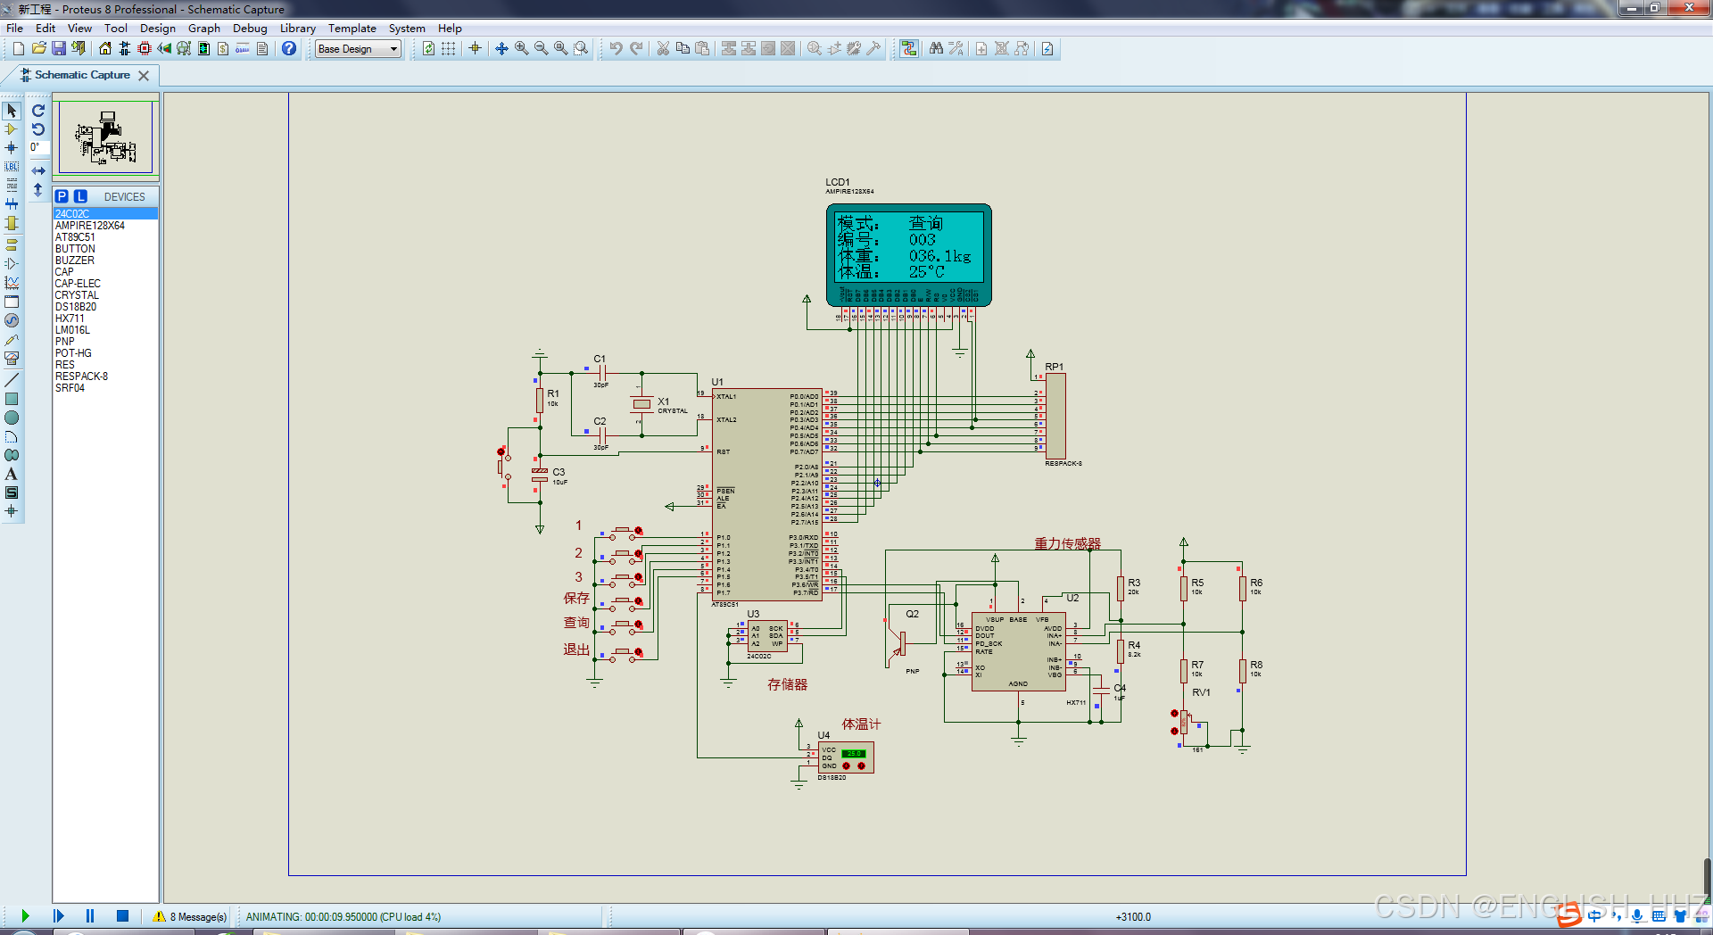This screenshot has width=1713, height=935.
Task: Click the 8 Message(s) warning indicator
Action: [190, 916]
